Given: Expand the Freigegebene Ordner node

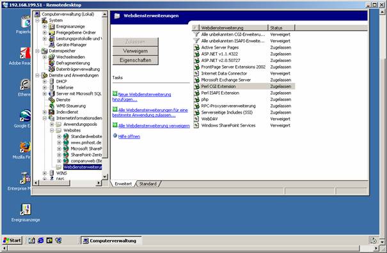Looking at the screenshot, I should click(x=45, y=33).
